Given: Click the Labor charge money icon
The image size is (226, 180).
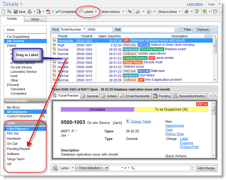Looking at the screenshot, I should 55,168.
